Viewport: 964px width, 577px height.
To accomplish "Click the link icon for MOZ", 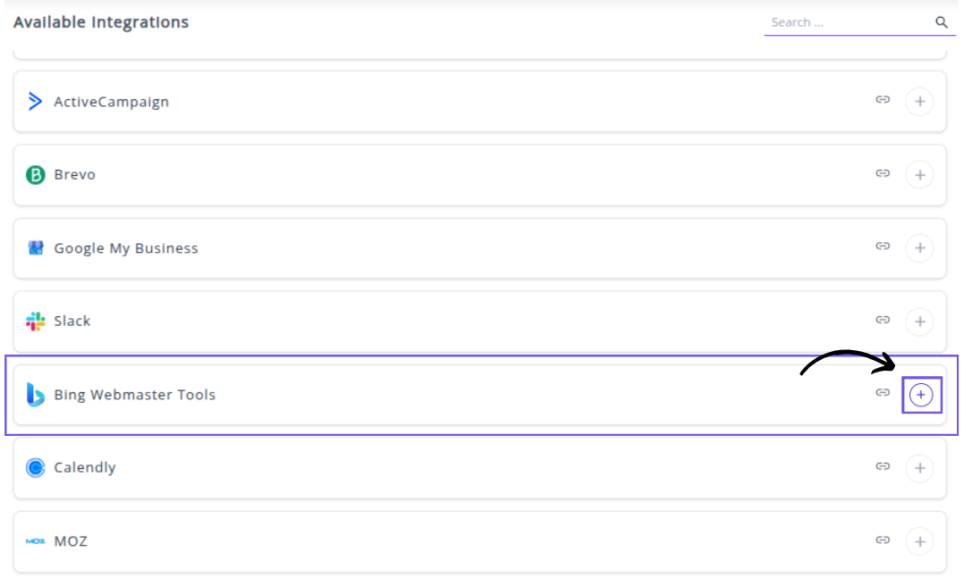I will [883, 539].
